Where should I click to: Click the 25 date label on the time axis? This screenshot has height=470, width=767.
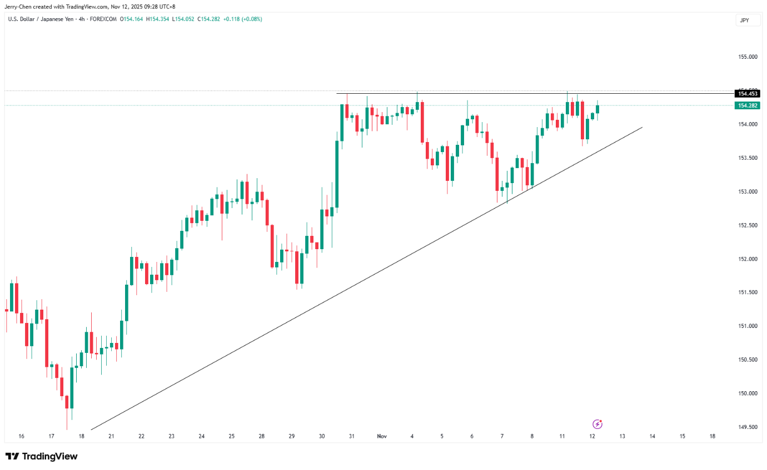[x=231, y=437]
